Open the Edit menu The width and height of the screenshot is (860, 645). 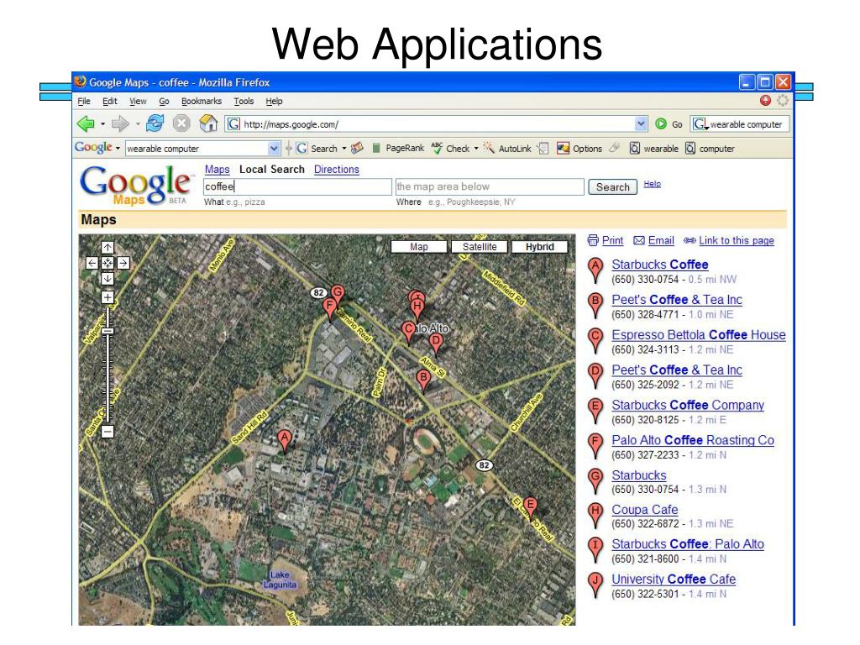click(x=110, y=101)
